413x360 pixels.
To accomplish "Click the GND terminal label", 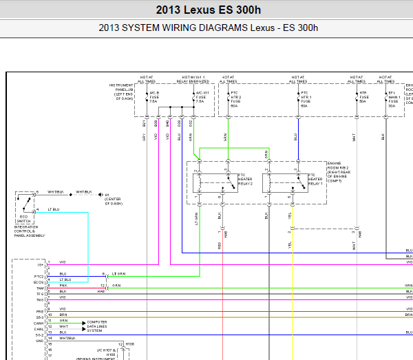I will click(x=39, y=341).
